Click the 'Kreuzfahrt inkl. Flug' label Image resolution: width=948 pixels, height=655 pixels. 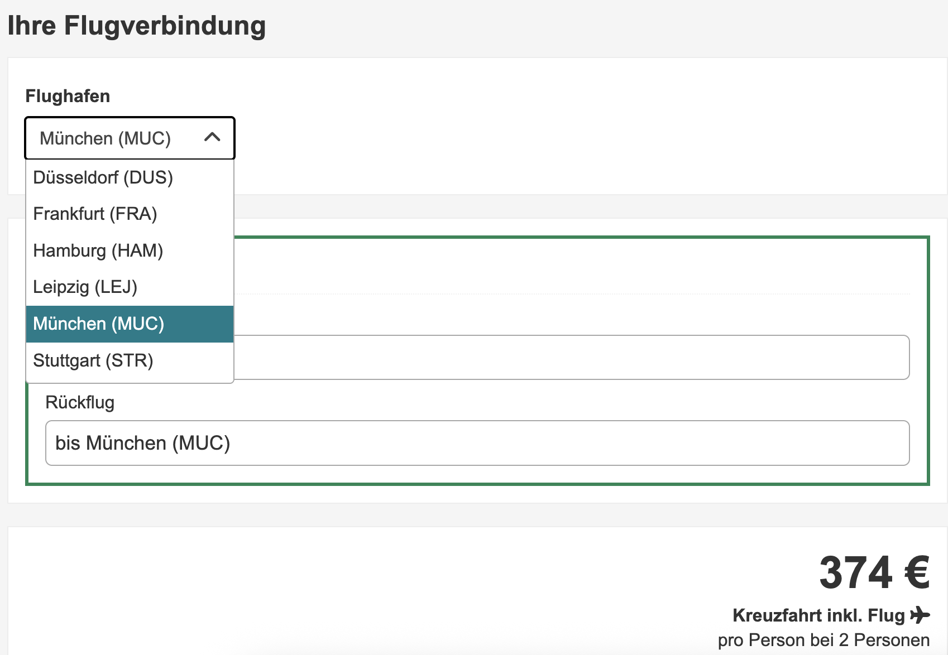click(x=818, y=615)
